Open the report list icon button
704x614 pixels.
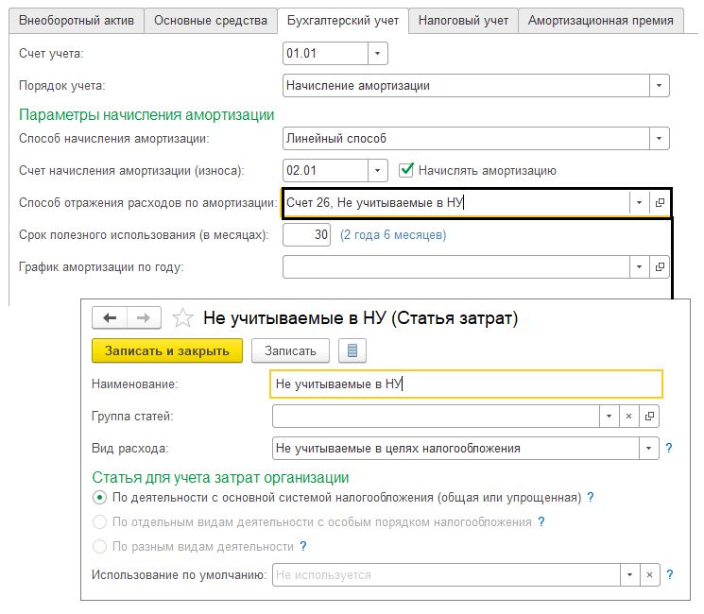[352, 351]
